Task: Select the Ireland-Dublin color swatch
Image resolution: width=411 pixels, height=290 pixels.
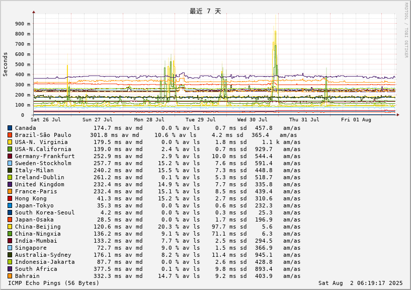Action: coord(10,177)
